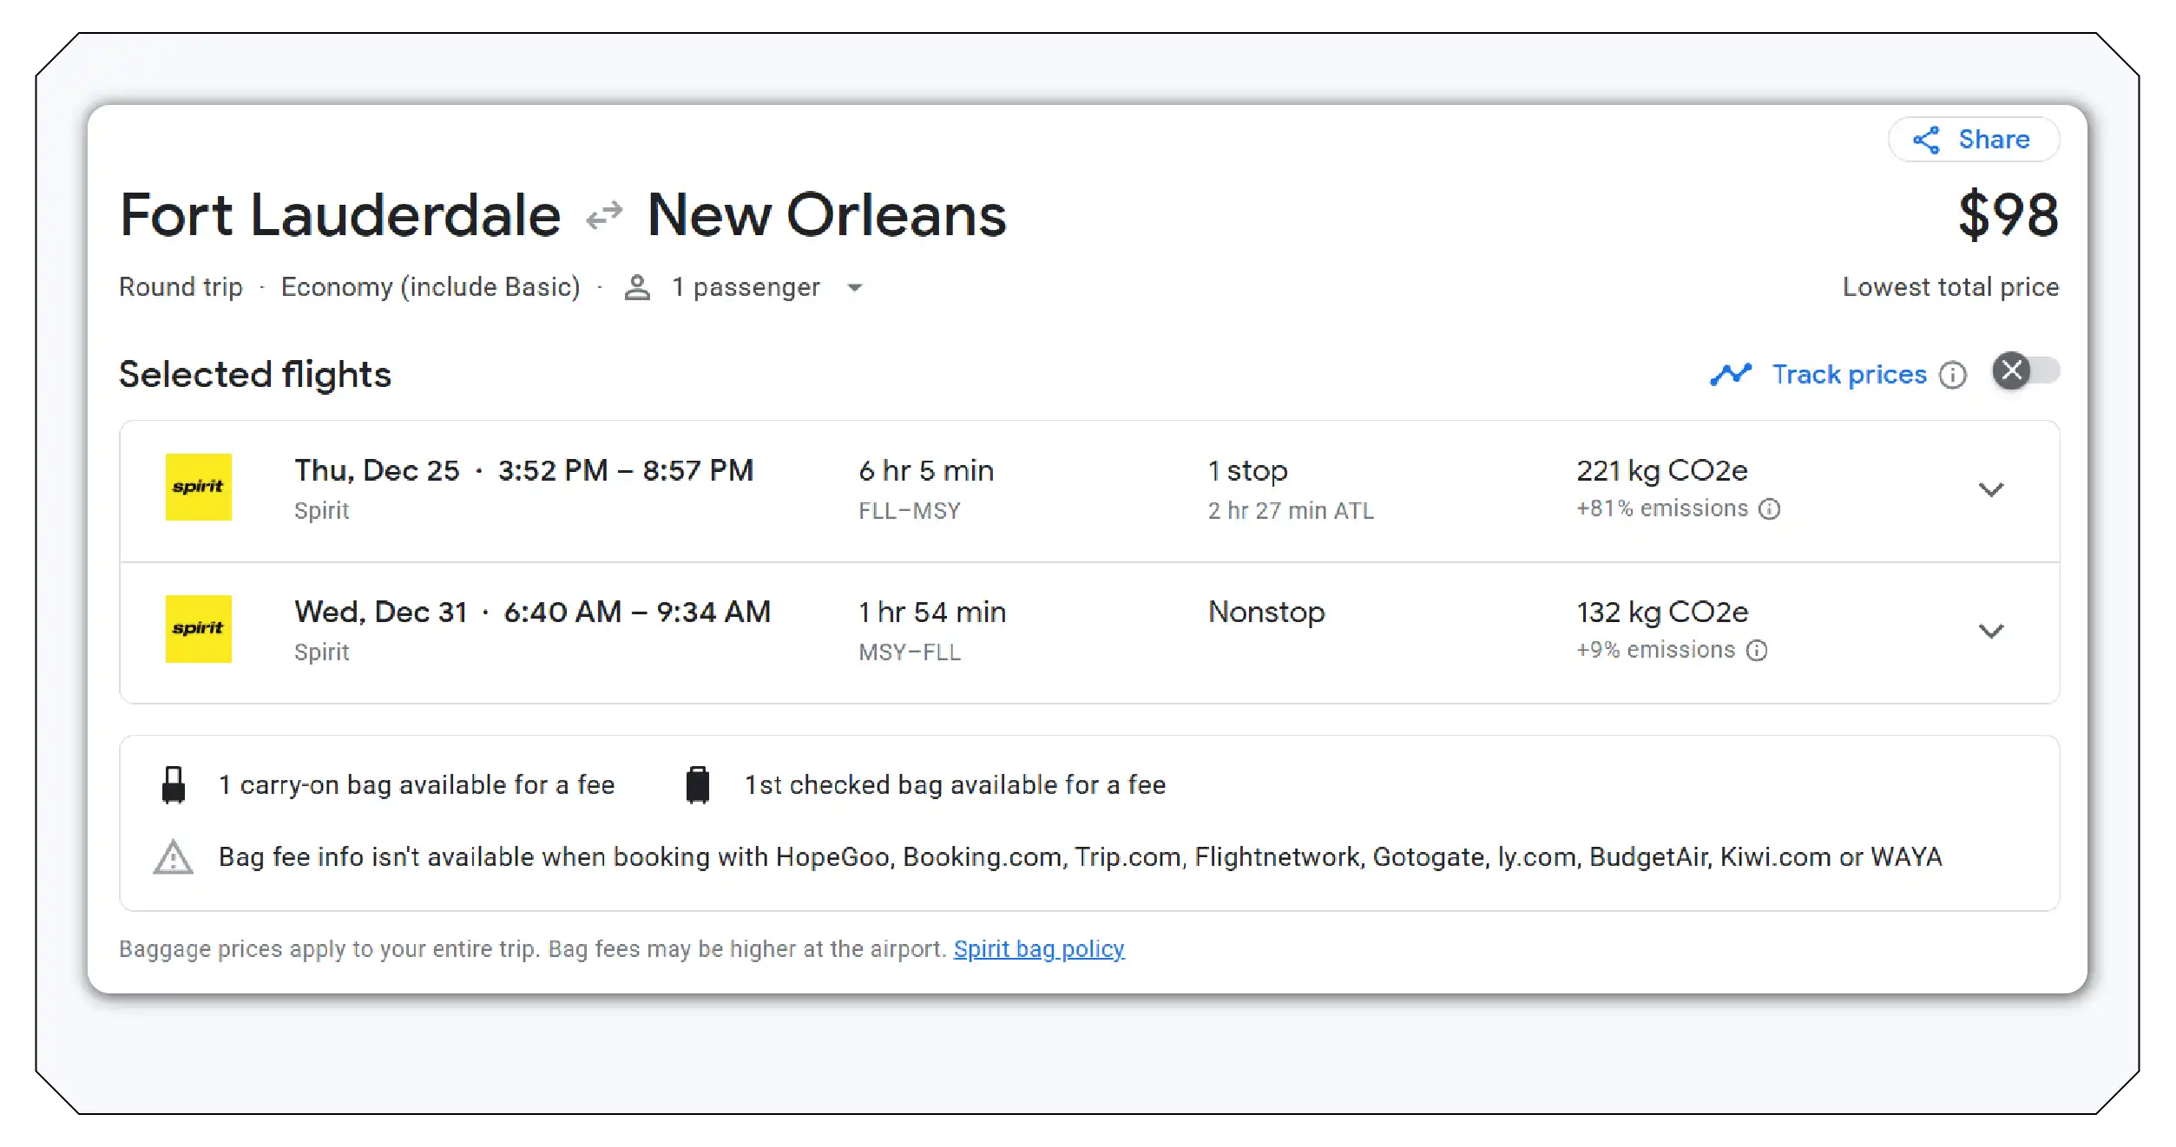The image size is (2176, 1147).
Task: Click the Spirit logo on the Dec 25 flight
Action: point(198,488)
